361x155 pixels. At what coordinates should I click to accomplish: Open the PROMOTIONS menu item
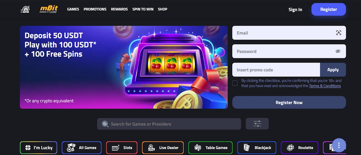(x=95, y=9)
